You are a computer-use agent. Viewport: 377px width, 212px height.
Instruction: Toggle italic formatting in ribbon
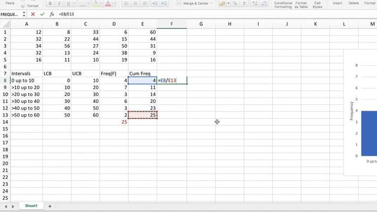59,4
